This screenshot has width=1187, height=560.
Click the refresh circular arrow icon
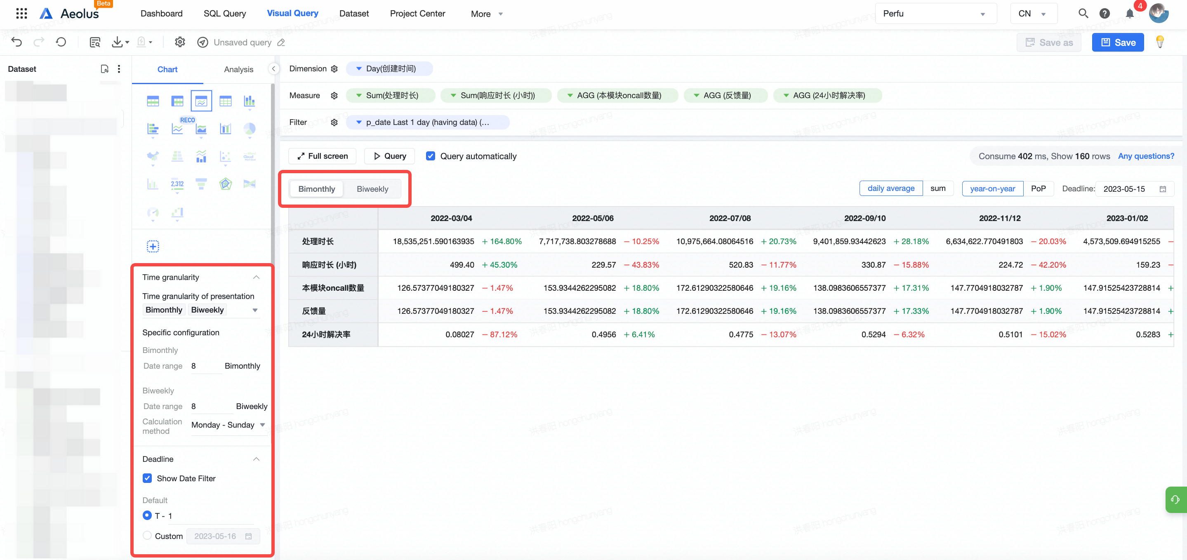[x=61, y=42]
